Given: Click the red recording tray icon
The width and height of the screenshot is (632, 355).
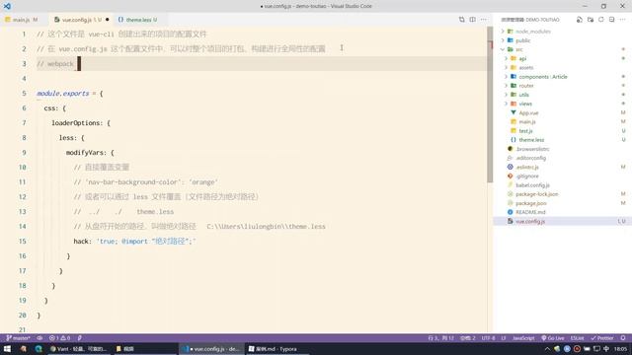Looking at the screenshot, I should tap(577, 349).
